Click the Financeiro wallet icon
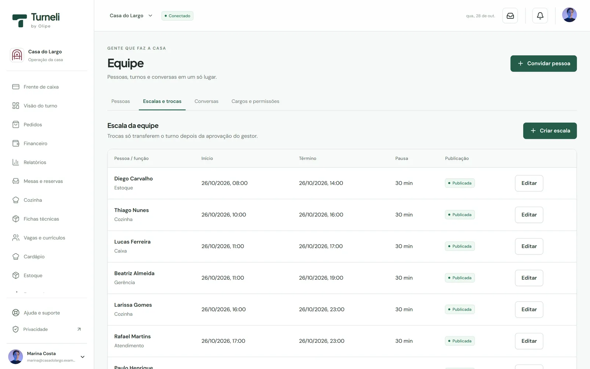Viewport: 590px width, 369px height. point(16,143)
